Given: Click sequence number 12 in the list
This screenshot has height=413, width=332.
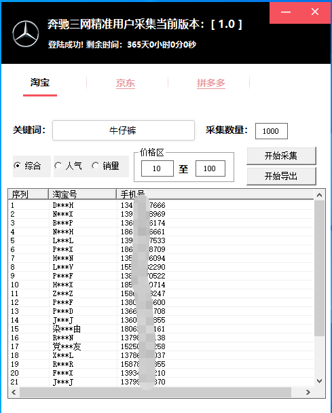Looking at the screenshot, I should coord(15,302).
